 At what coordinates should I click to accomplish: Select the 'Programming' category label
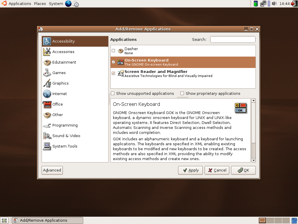[65, 125]
